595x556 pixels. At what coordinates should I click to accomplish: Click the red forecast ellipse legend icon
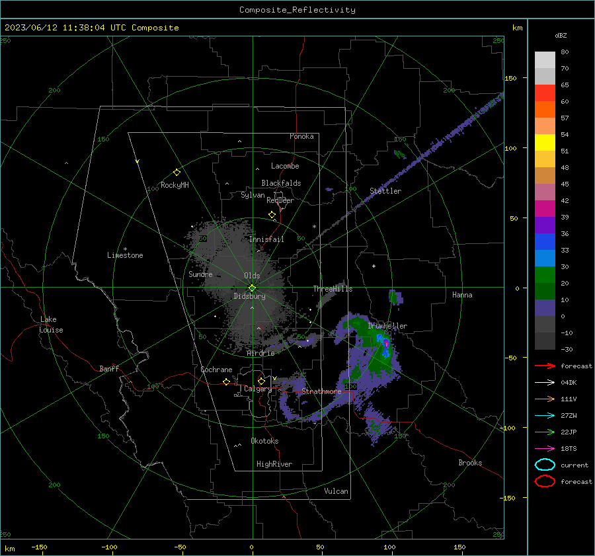pyautogui.click(x=545, y=481)
